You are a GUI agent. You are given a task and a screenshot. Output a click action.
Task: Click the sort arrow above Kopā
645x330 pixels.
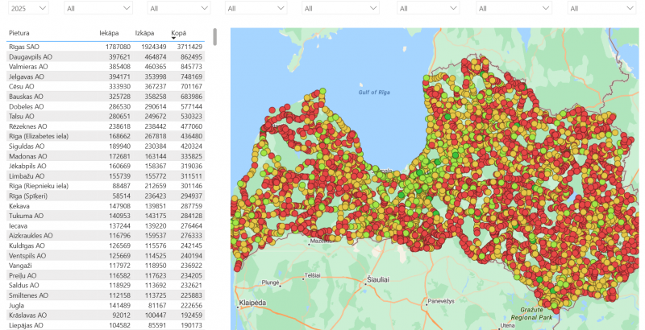[x=174, y=38]
